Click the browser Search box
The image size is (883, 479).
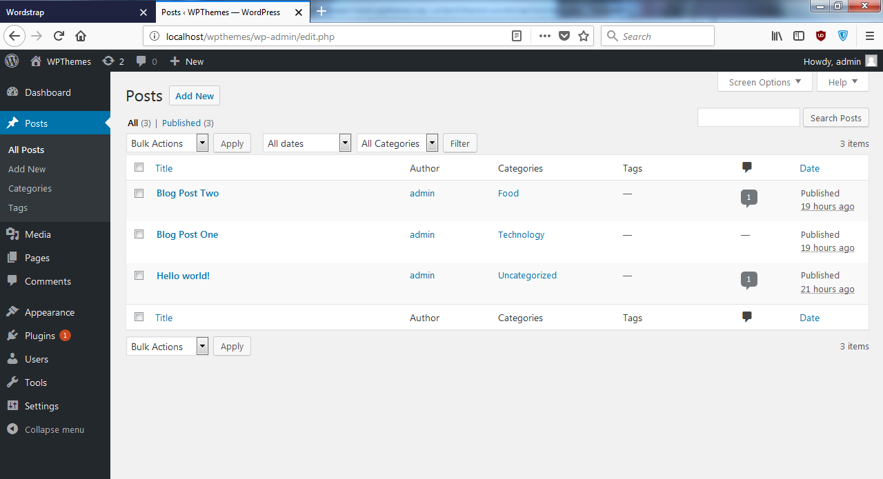point(657,37)
